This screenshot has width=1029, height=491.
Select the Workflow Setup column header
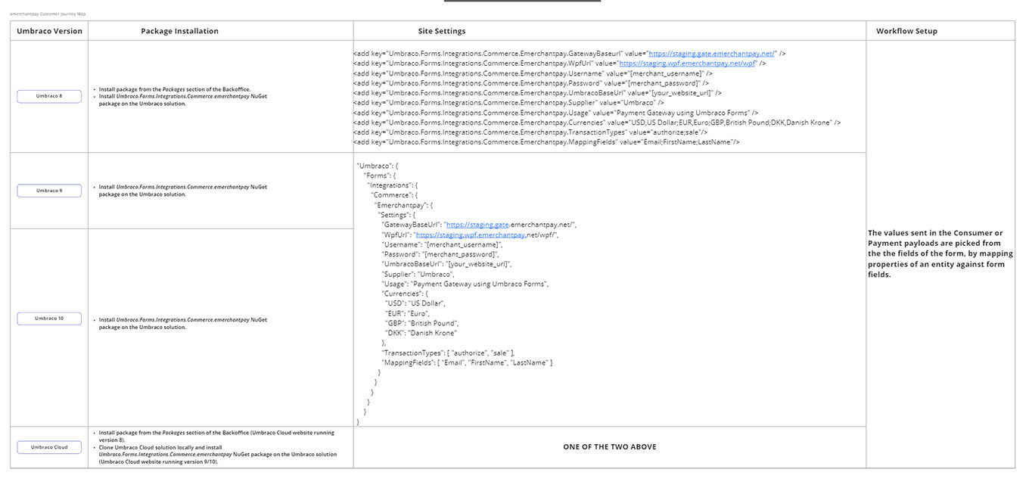coord(906,31)
